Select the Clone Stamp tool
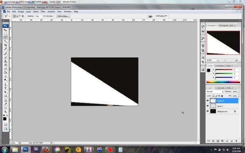The width and height of the screenshot is (245, 153). coord(5,61)
